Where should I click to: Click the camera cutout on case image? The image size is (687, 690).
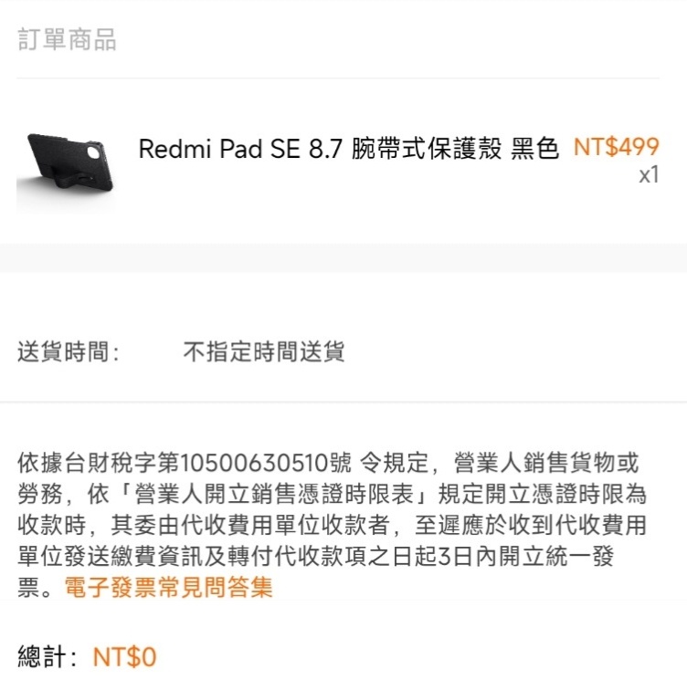point(94,152)
